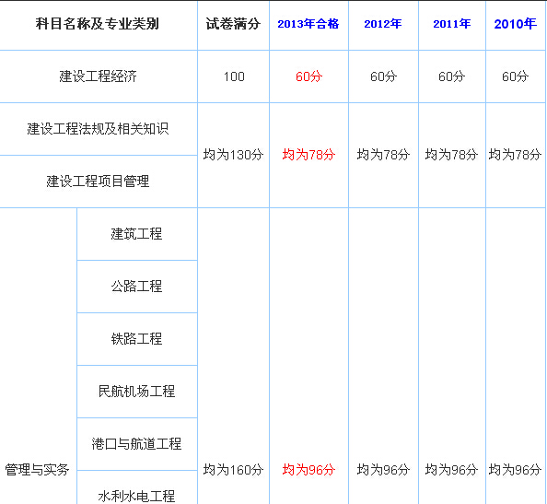Select the 60分 value in 2010 column
Screen dimensions: 547x504
coord(516,76)
